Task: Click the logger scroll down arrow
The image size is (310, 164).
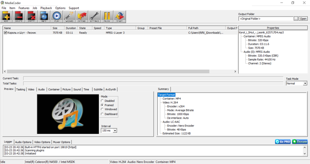Action: (x=305, y=154)
